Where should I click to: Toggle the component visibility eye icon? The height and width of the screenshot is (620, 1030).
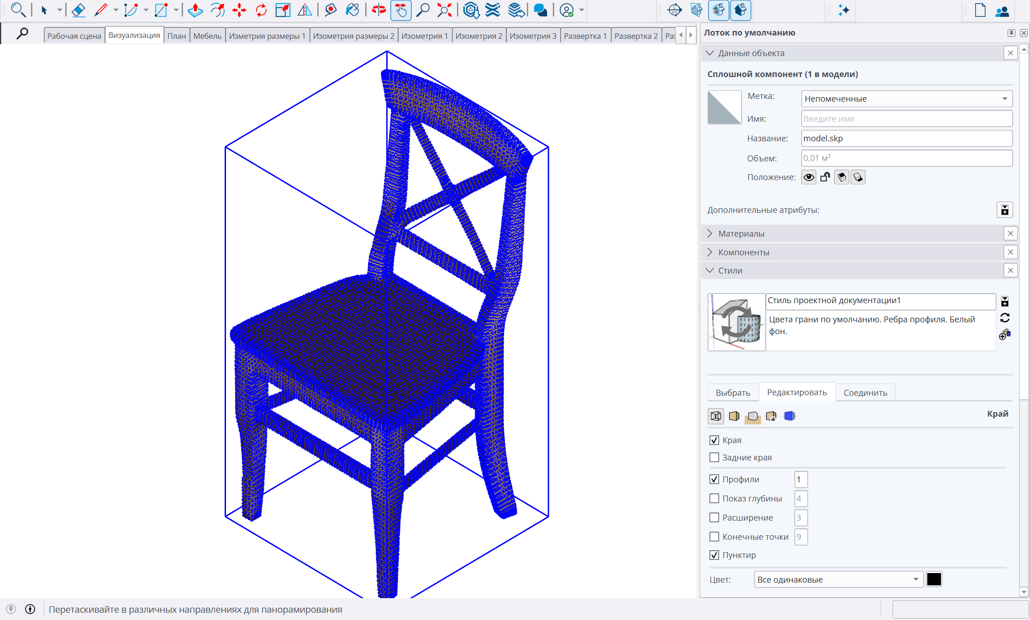[x=809, y=177]
